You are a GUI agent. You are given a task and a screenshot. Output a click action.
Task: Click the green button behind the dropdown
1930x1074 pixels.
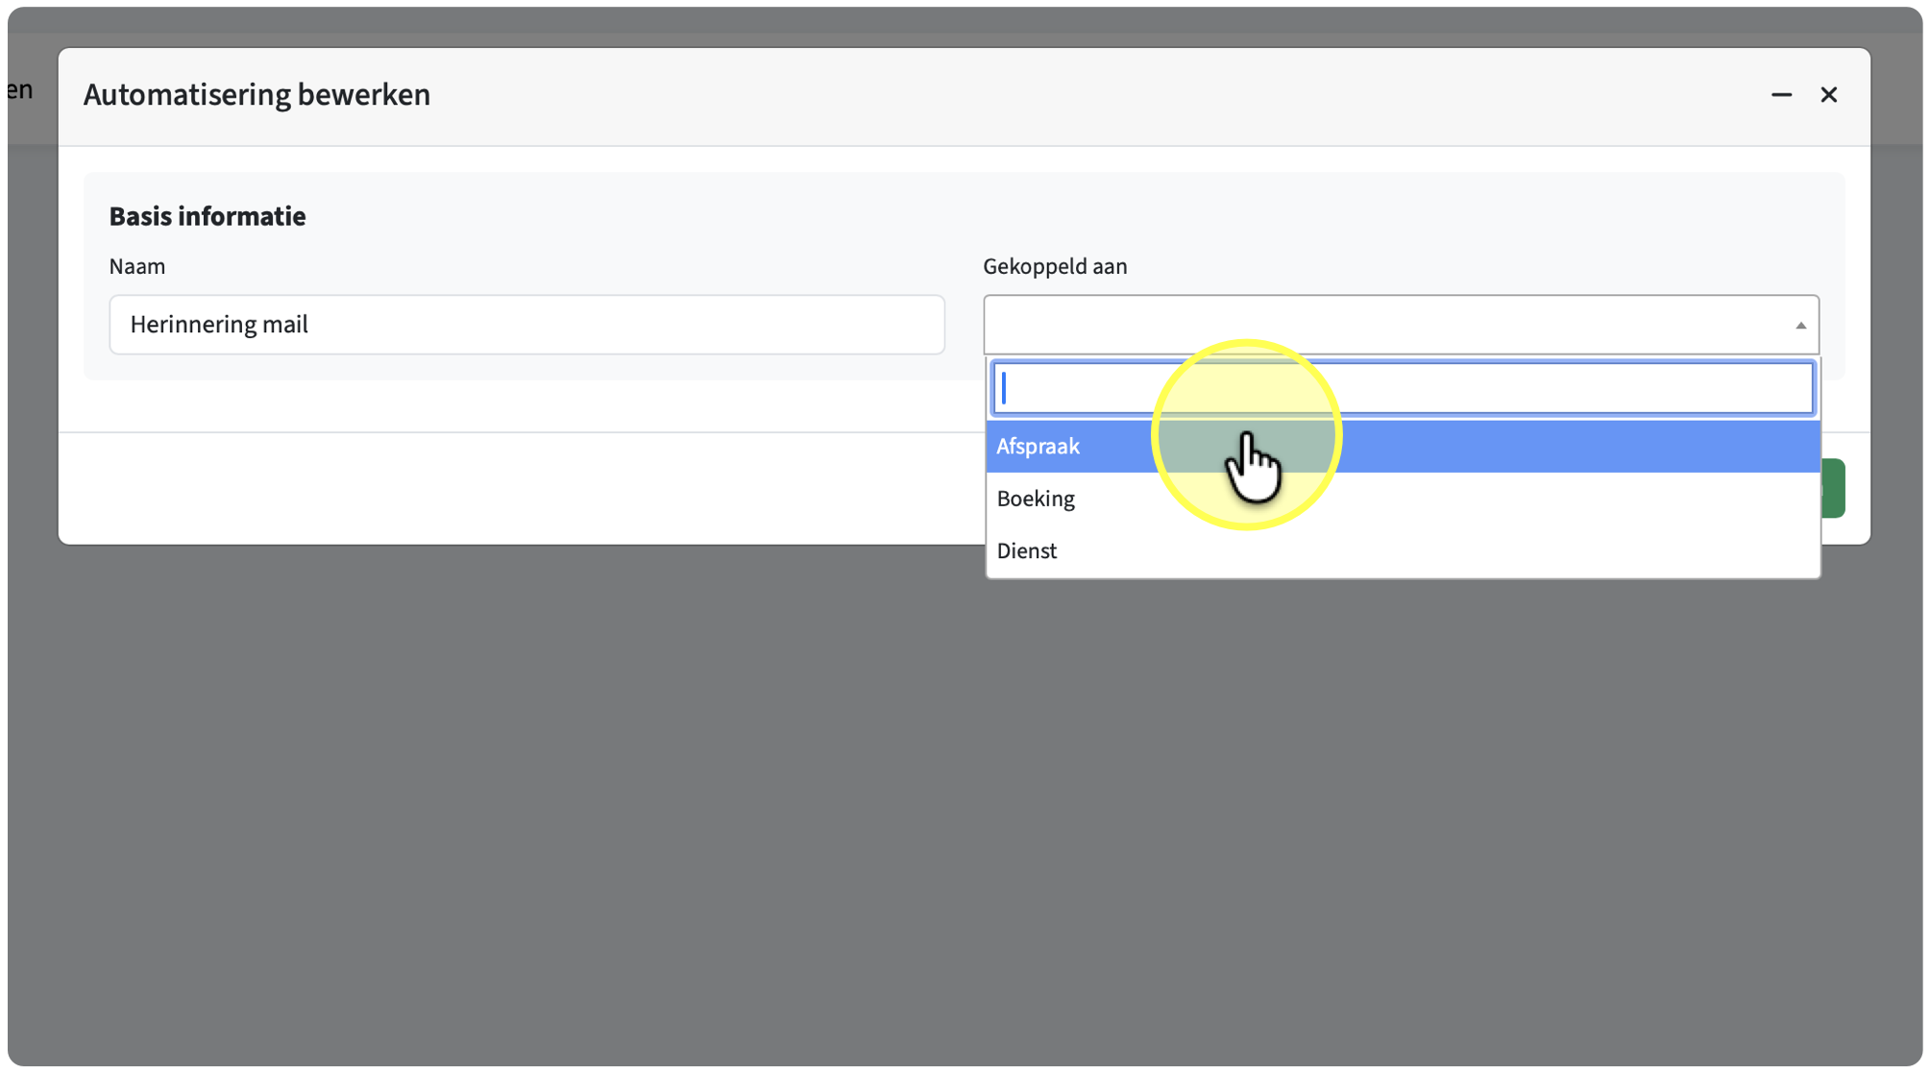tap(1833, 488)
